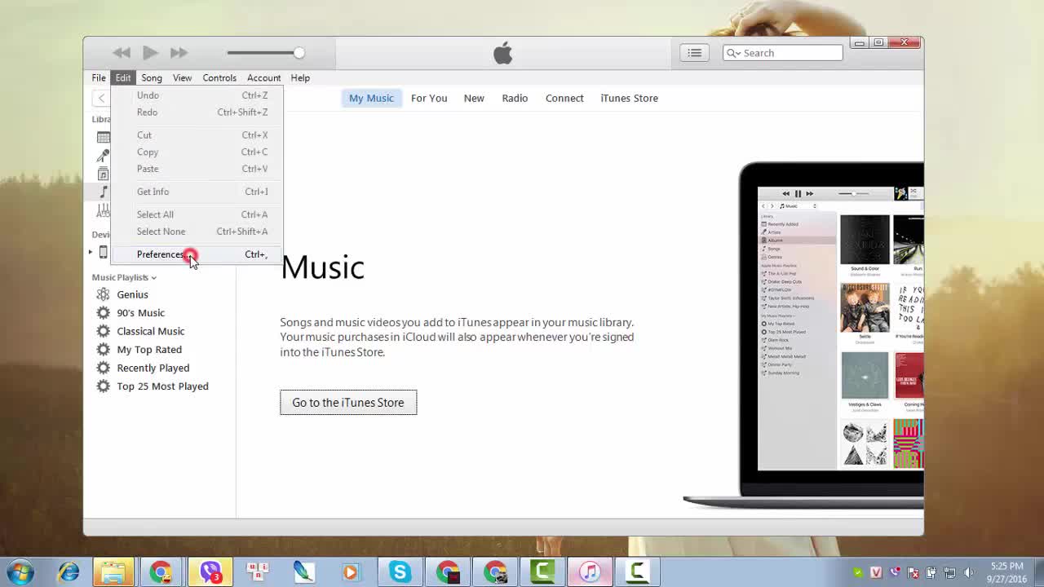Click Redo in the Edit menu
The image size is (1044, 587).
click(197, 113)
